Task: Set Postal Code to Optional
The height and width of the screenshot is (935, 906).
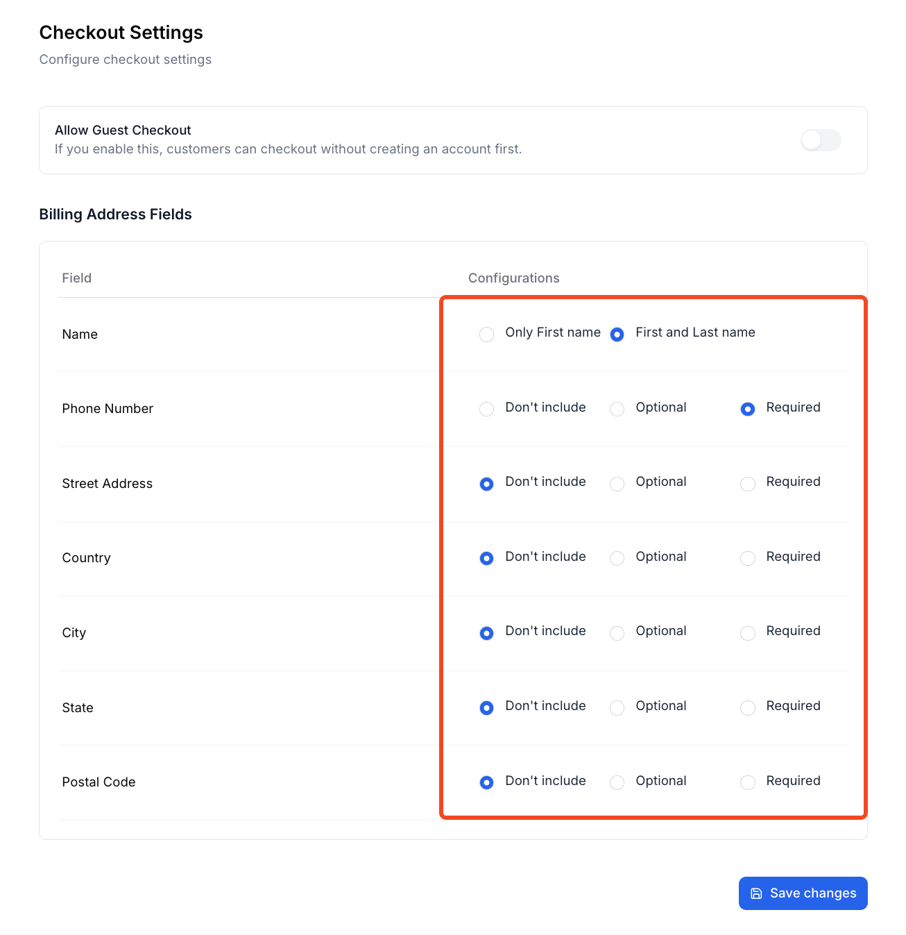Action: 617,782
